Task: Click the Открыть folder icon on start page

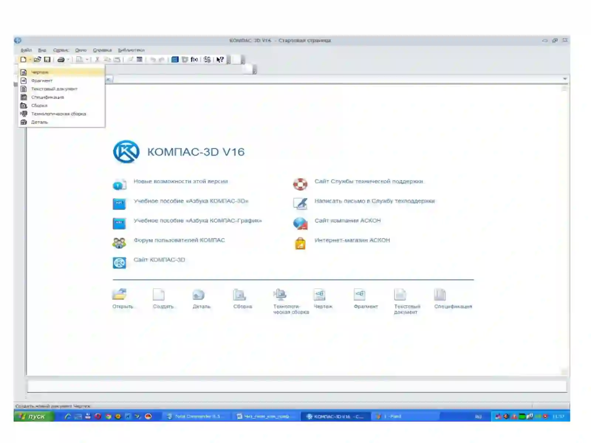Action: (x=119, y=294)
